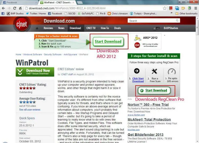Viewport: 199px width, 143px height.
Task: Open the Twitpic bookmark
Action: tap(143, 14)
